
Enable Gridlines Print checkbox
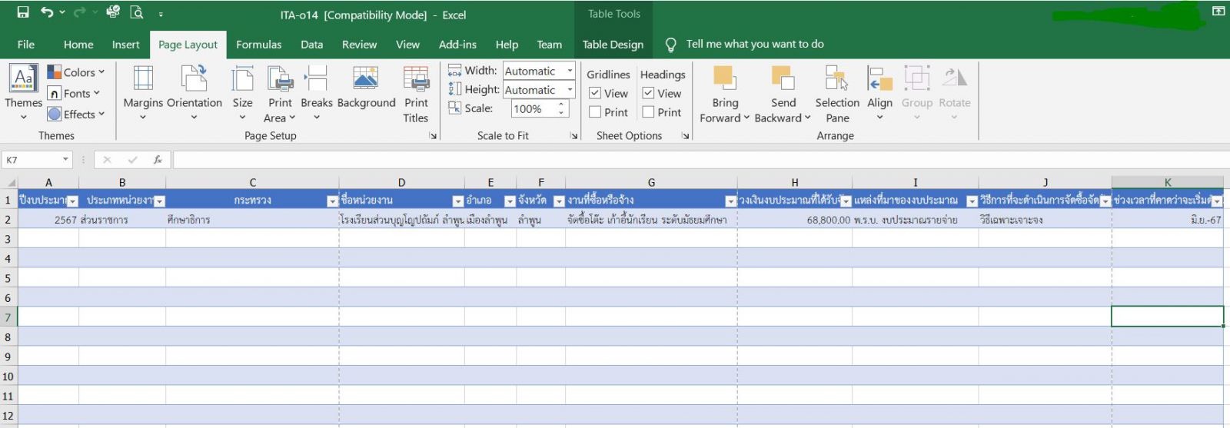[595, 112]
